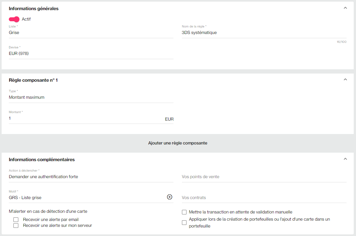Enable Recevoir une alerte par email

(x=16, y=220)
